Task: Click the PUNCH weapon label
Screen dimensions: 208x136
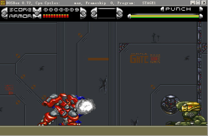Action: (178, 9)
